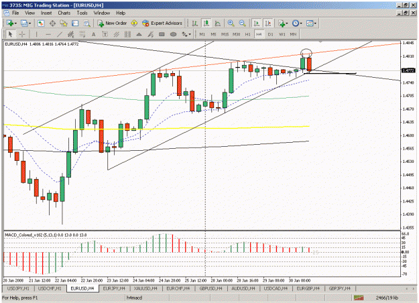Switch to the EURGBP,H4 chart tab
This screenshot has width=419, height=303.
(308, 288)
